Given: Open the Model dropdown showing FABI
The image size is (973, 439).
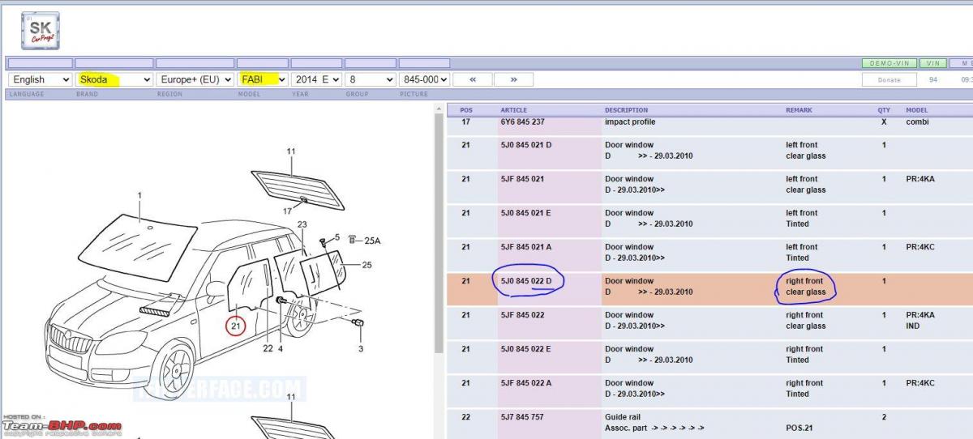Looking at the screenshot, I should pos(262,79).
